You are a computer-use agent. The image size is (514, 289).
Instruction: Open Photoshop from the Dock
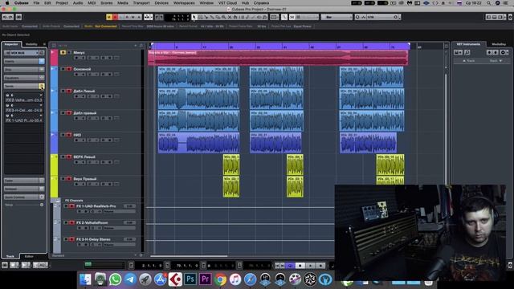pyautogui.click(x=190, y=279)
